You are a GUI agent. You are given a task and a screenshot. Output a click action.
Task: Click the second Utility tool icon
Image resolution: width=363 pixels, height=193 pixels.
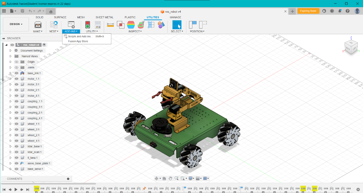point(98,25)
